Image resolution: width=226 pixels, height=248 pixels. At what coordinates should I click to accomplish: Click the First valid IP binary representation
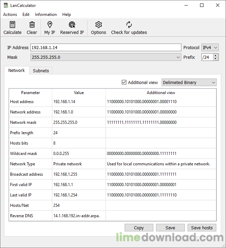tap(142, 185)
